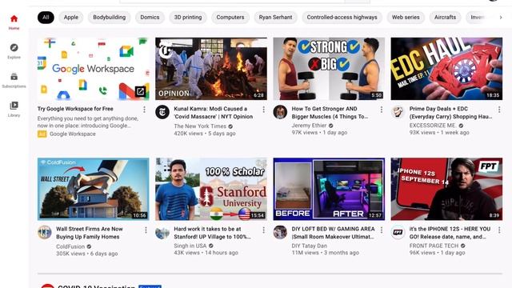Visit The New York Times channel name
This screenshot has height=288, width=512.
pyautogui.click(x=200, y=126)
